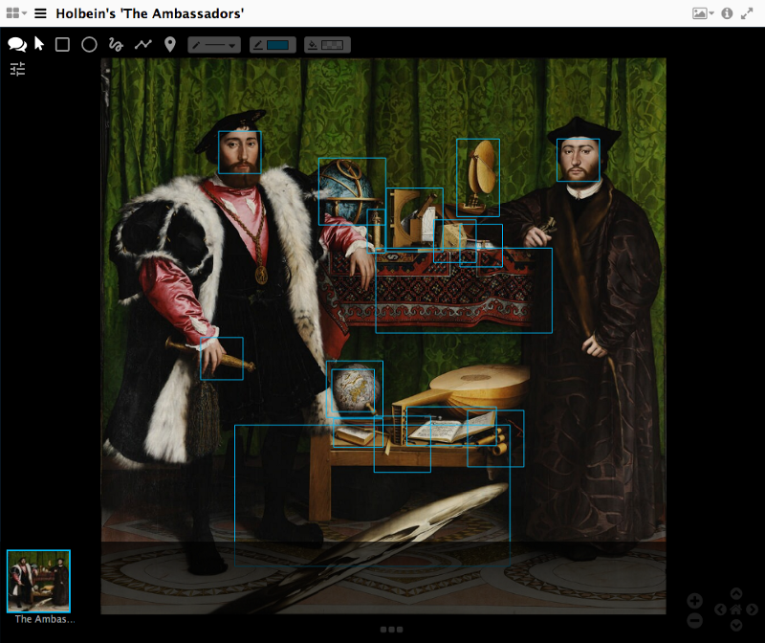Reset view with the home icon

pos(736,610)
